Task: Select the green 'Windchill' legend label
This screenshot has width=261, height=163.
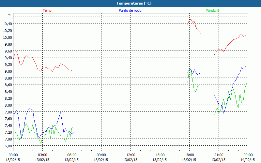Action: pos(213,10)
